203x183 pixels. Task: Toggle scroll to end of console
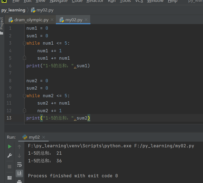pos(19,173)
